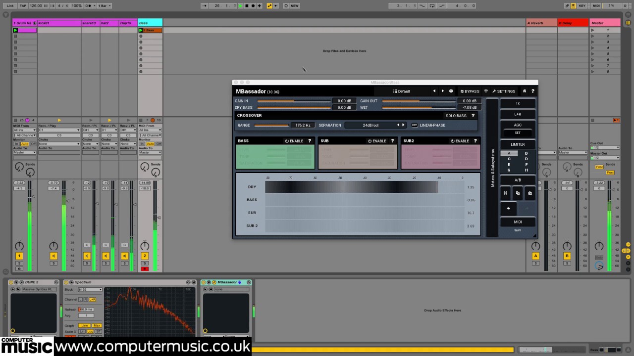Arm the Bass track record button
Image resolution: width=634 pixels, height=356 pixels.
145,269
